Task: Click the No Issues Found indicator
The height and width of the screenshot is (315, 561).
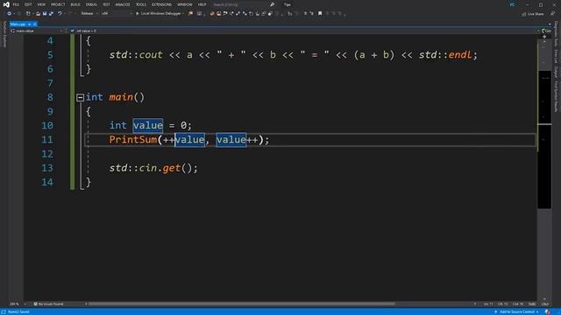Action: point(49,304)
